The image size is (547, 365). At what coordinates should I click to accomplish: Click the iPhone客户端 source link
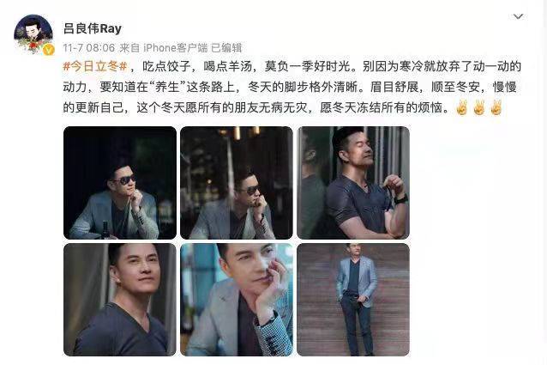176,47
